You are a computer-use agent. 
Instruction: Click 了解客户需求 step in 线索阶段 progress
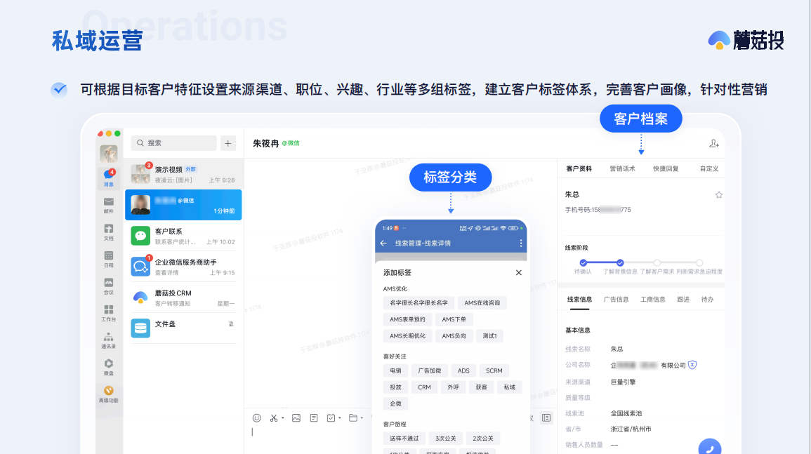pyautogui.click(x=657, y=263)
